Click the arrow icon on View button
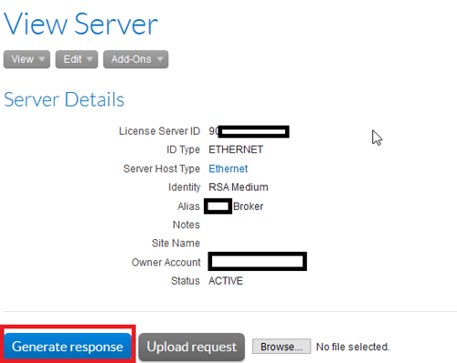 pos(42,59)
